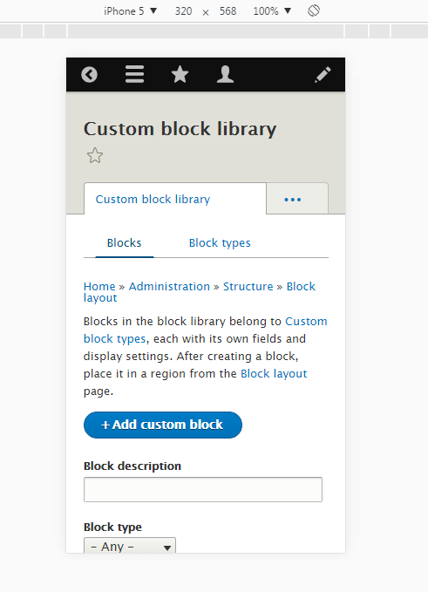Follow the Home breadcrumb link
Image resolution: width=428 pixels, height=592 pixels.
(99, 286)
